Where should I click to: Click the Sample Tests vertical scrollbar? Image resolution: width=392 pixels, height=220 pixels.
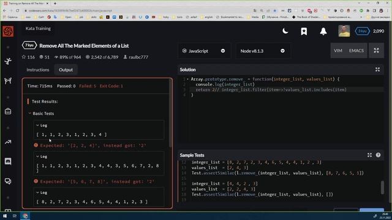click(382, 188)
